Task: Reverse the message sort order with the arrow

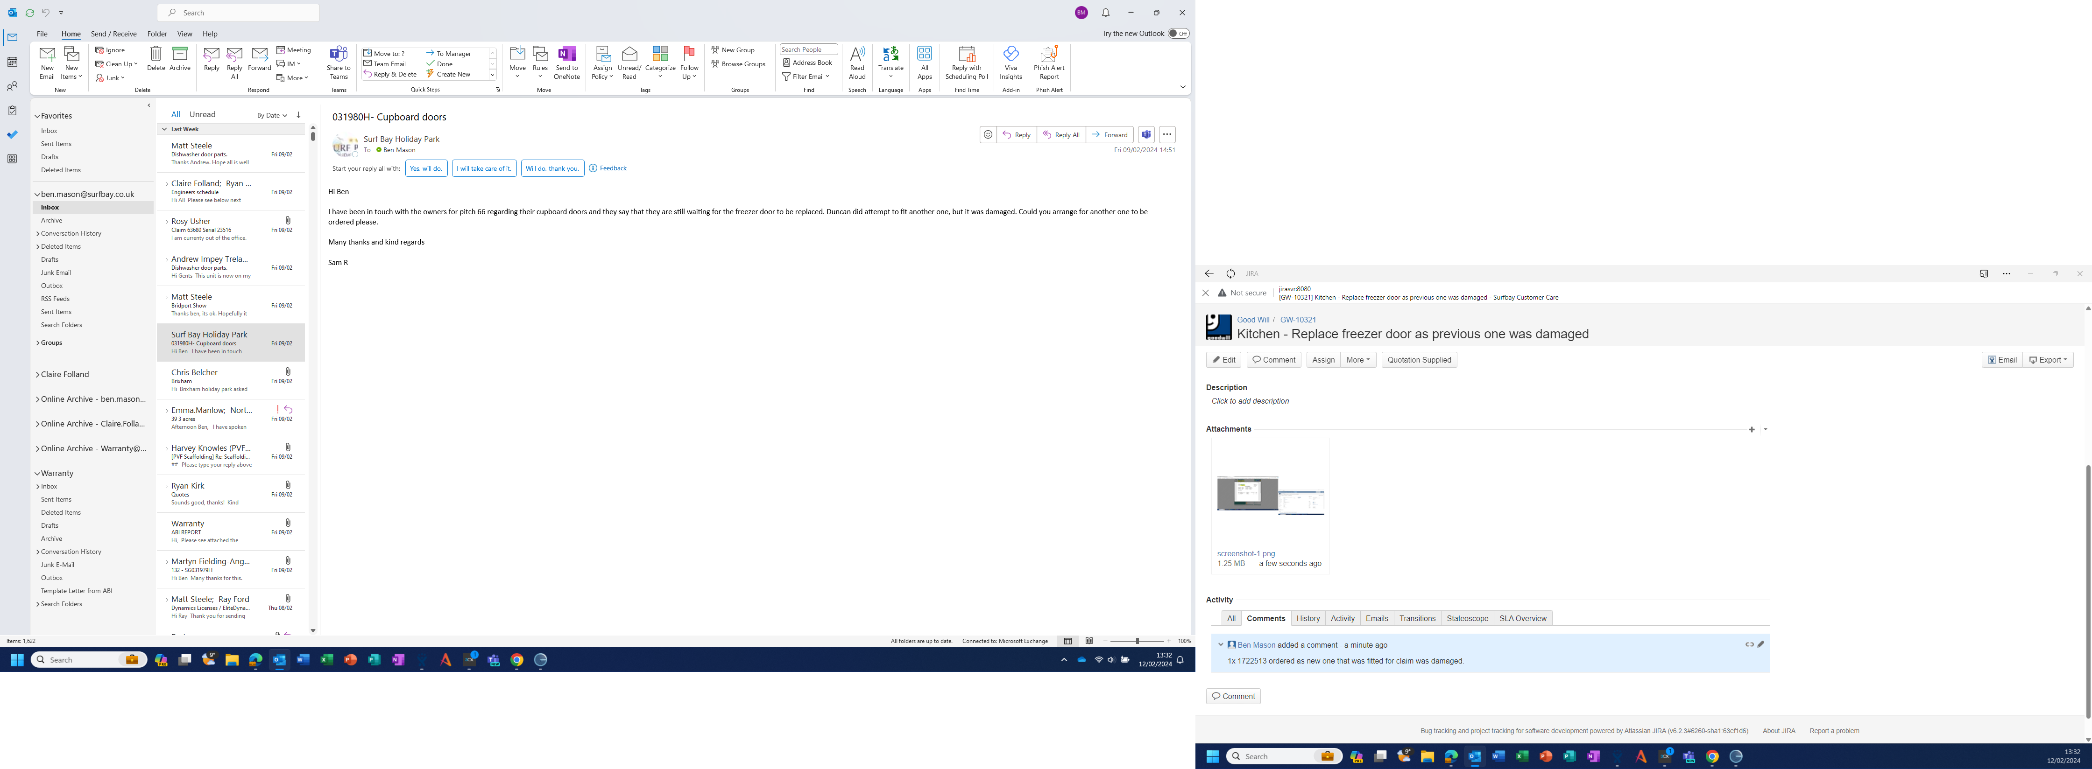Action: coord(299,114)
